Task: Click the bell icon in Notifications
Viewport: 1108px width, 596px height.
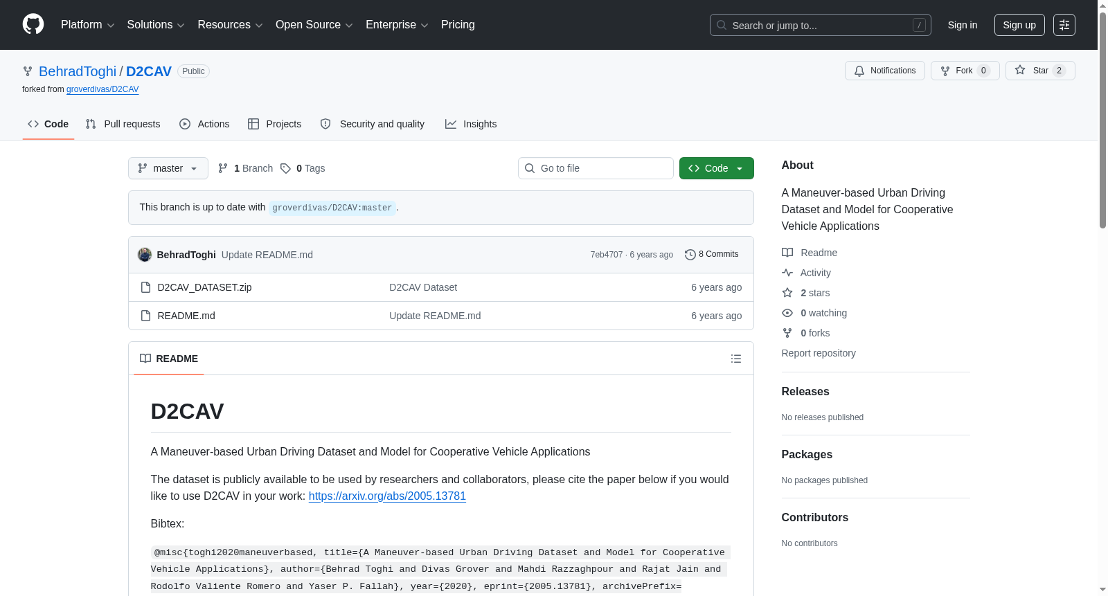Action: click(859, 71)
